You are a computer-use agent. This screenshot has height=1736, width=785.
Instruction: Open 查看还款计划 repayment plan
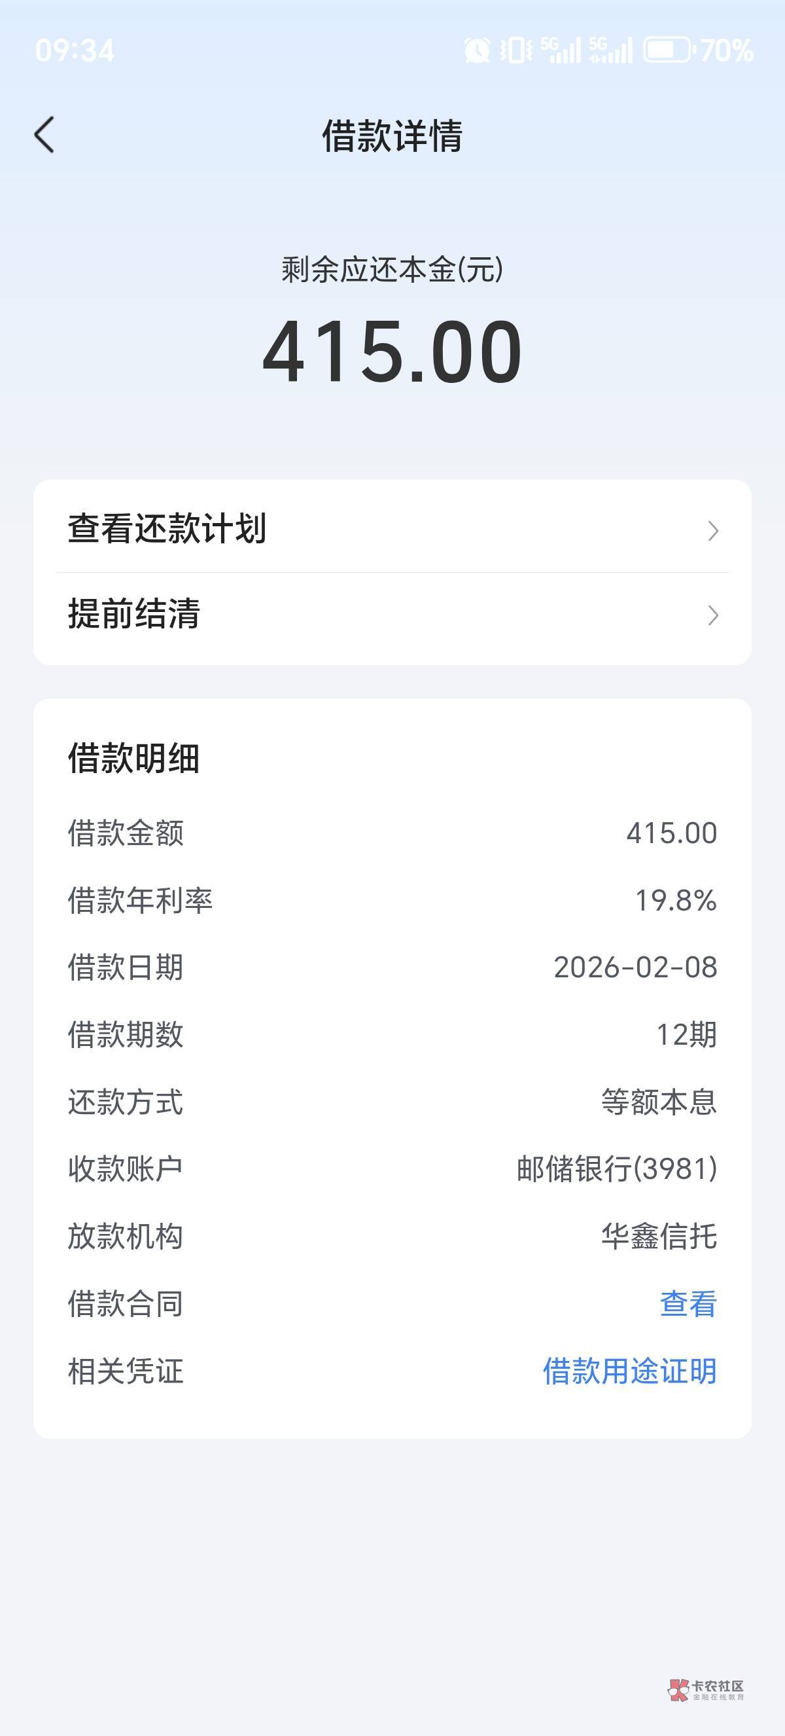167,528
